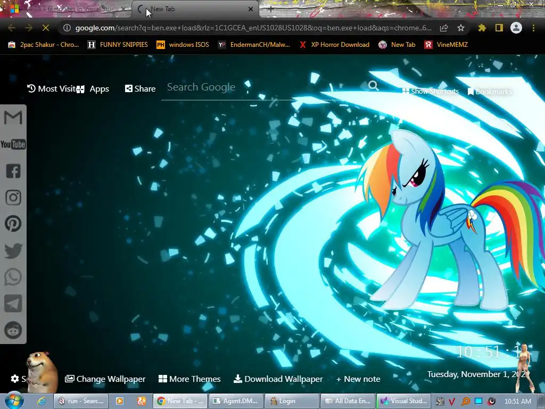Open VineMEMZ bookmark

click(446, 45)
